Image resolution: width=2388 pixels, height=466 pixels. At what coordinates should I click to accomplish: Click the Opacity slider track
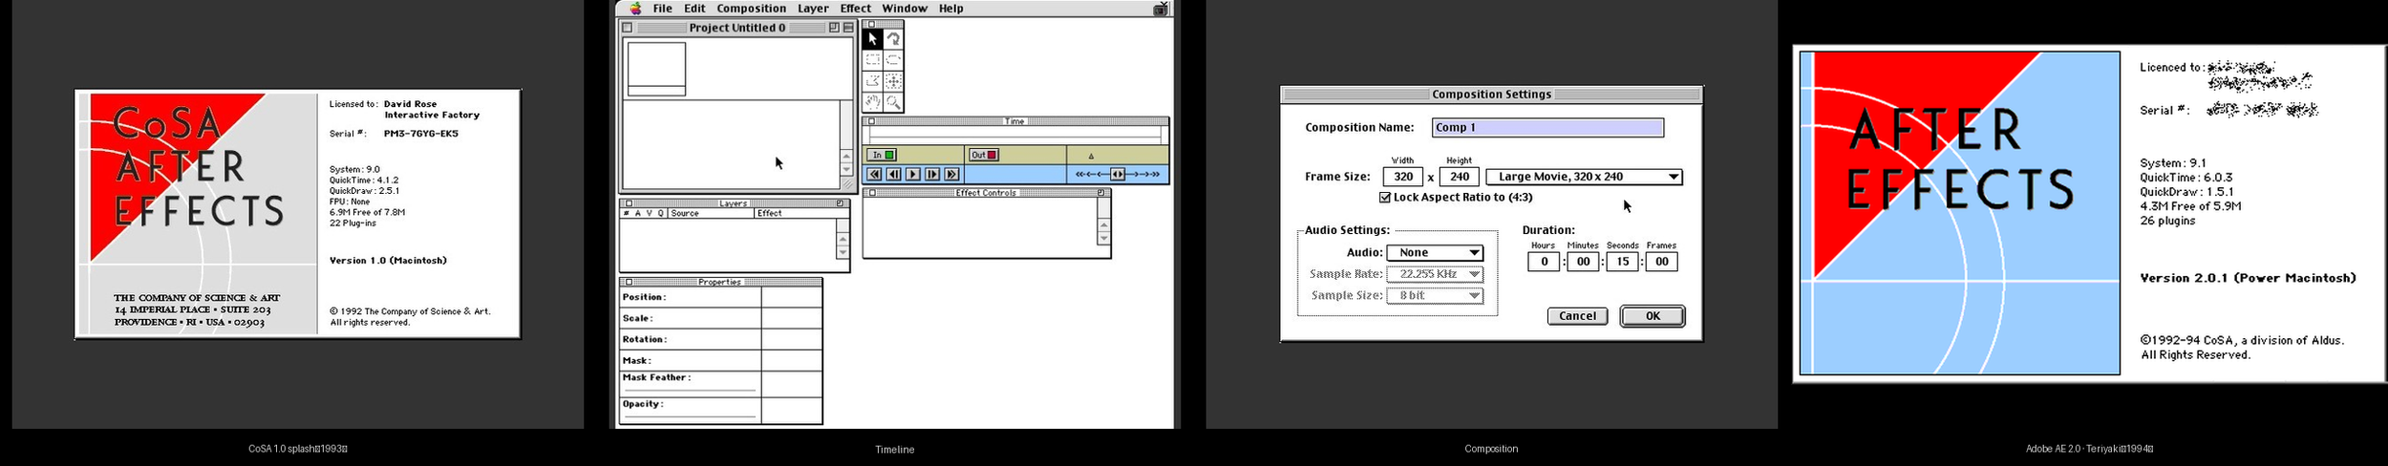[x=690, y=417]
